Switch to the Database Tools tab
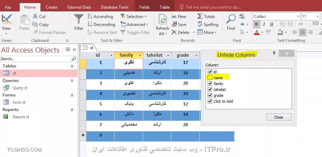 point(115,7)
